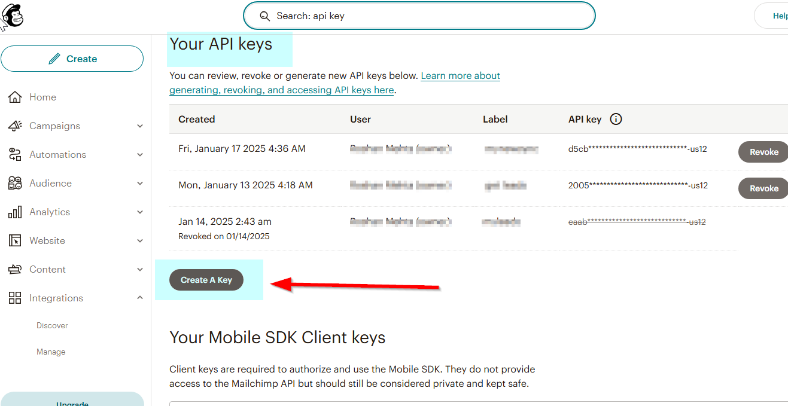
Task: Open the Content menu item
Action: click(x=47, y=269)
